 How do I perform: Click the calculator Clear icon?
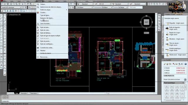click(x=165, y=64)
